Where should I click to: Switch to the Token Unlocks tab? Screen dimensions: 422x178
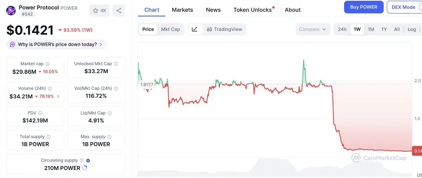(253, 10)
